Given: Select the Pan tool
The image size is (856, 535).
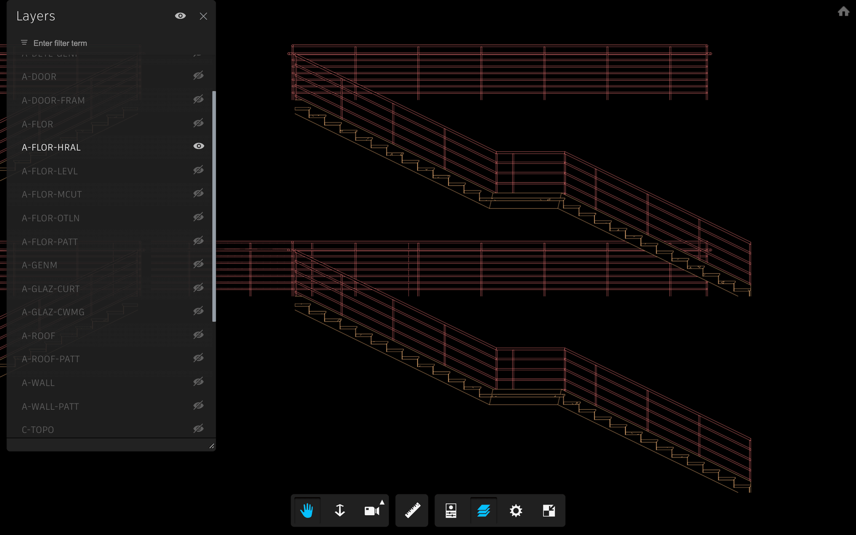Looking at the screenshot, I should click(x=306, y=510).
